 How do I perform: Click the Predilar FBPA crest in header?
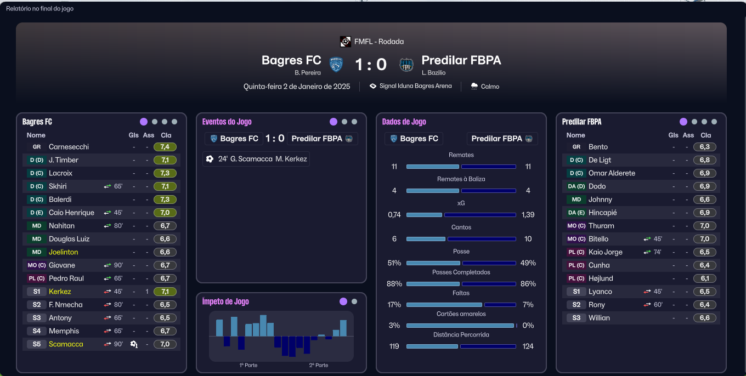(x=406, y=65)
